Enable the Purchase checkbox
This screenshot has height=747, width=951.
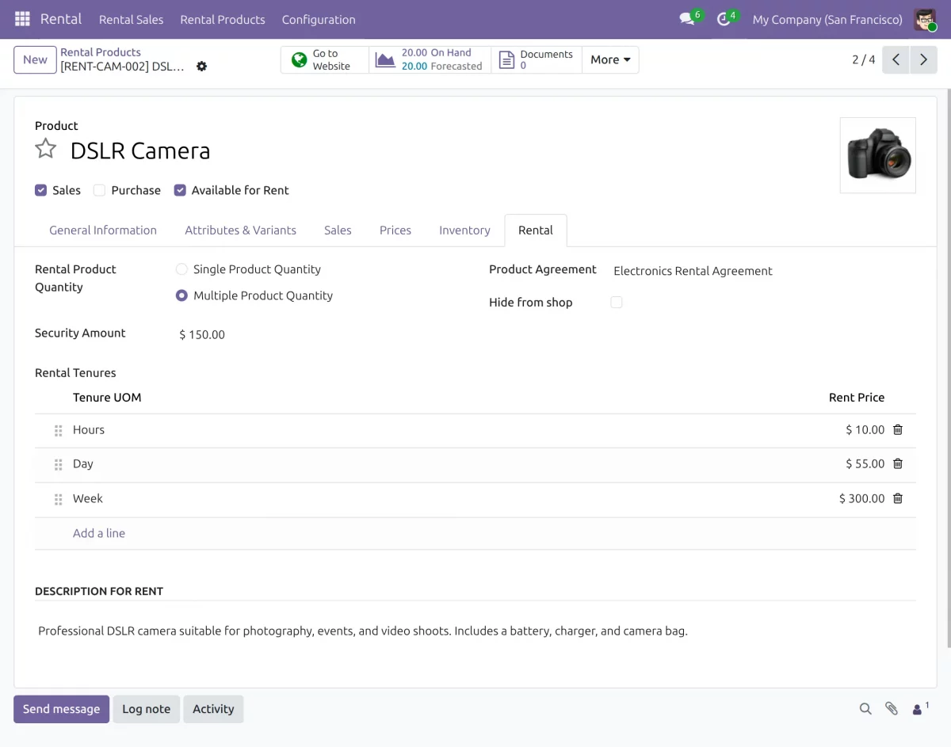[x=99, y=190]
